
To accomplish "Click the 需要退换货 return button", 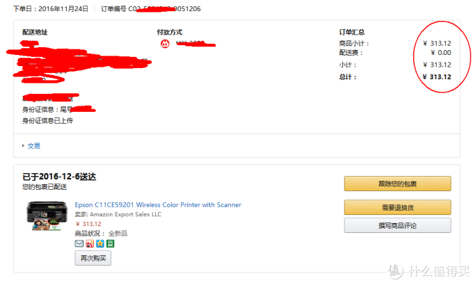I will (x=397, y=207).
